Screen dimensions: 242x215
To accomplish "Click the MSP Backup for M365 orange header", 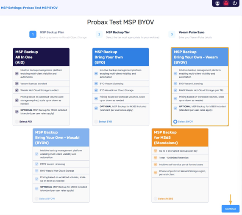I will [x=180, y=137].
